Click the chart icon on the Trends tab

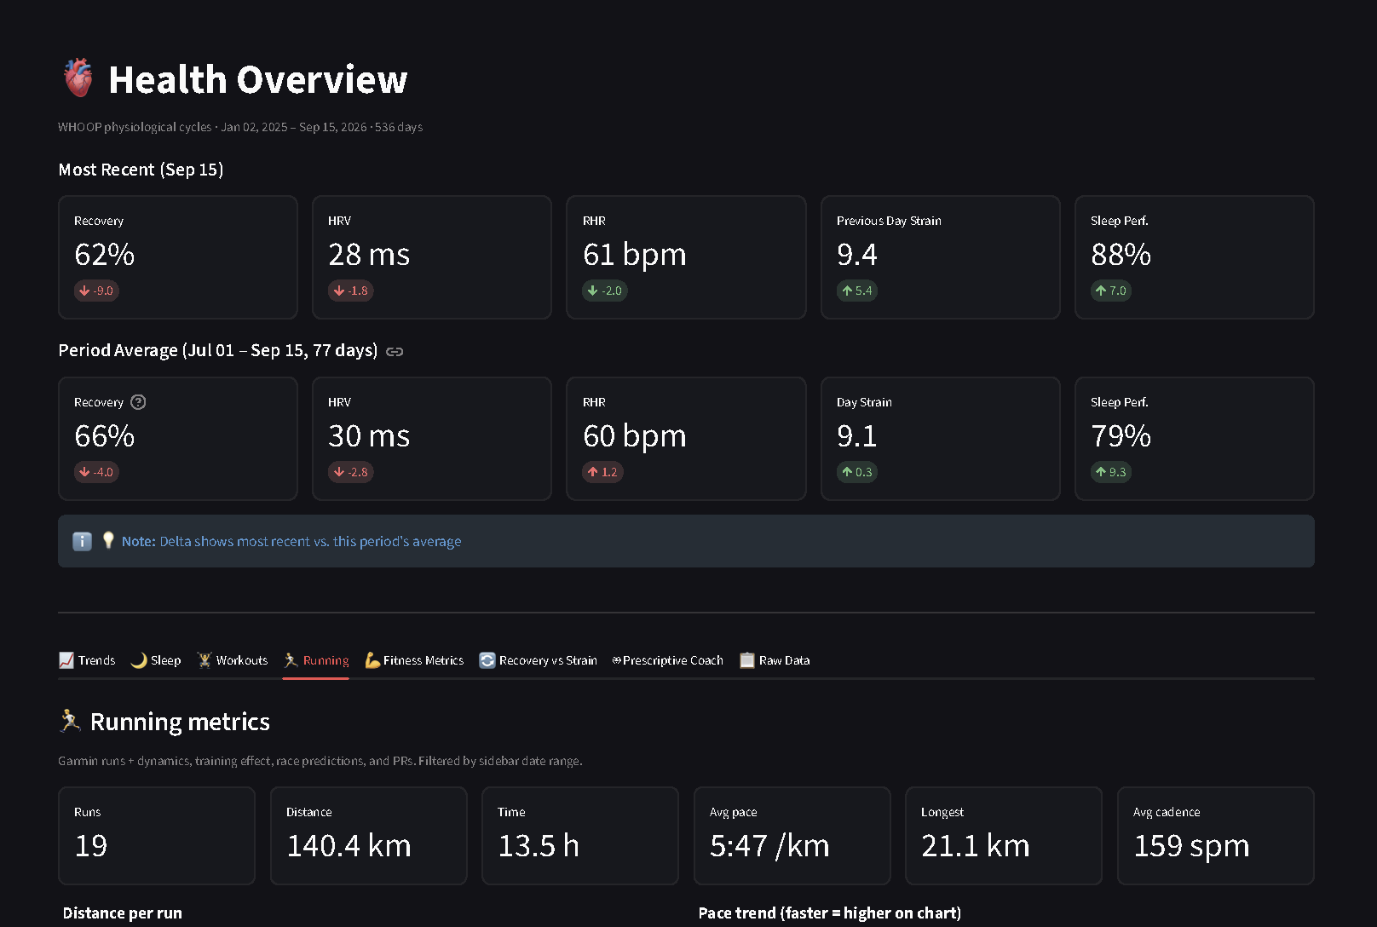click(x=66, y=660)
